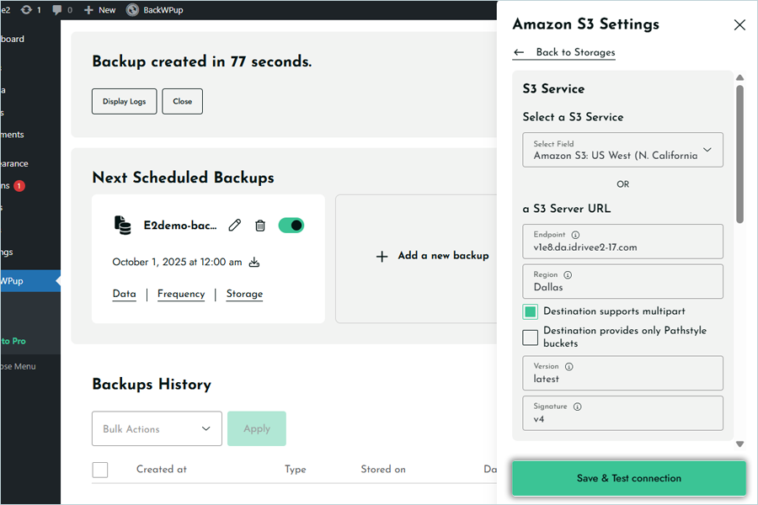
Task: Disable the E2demo backup schedule toggle
Action: [291, 225]
